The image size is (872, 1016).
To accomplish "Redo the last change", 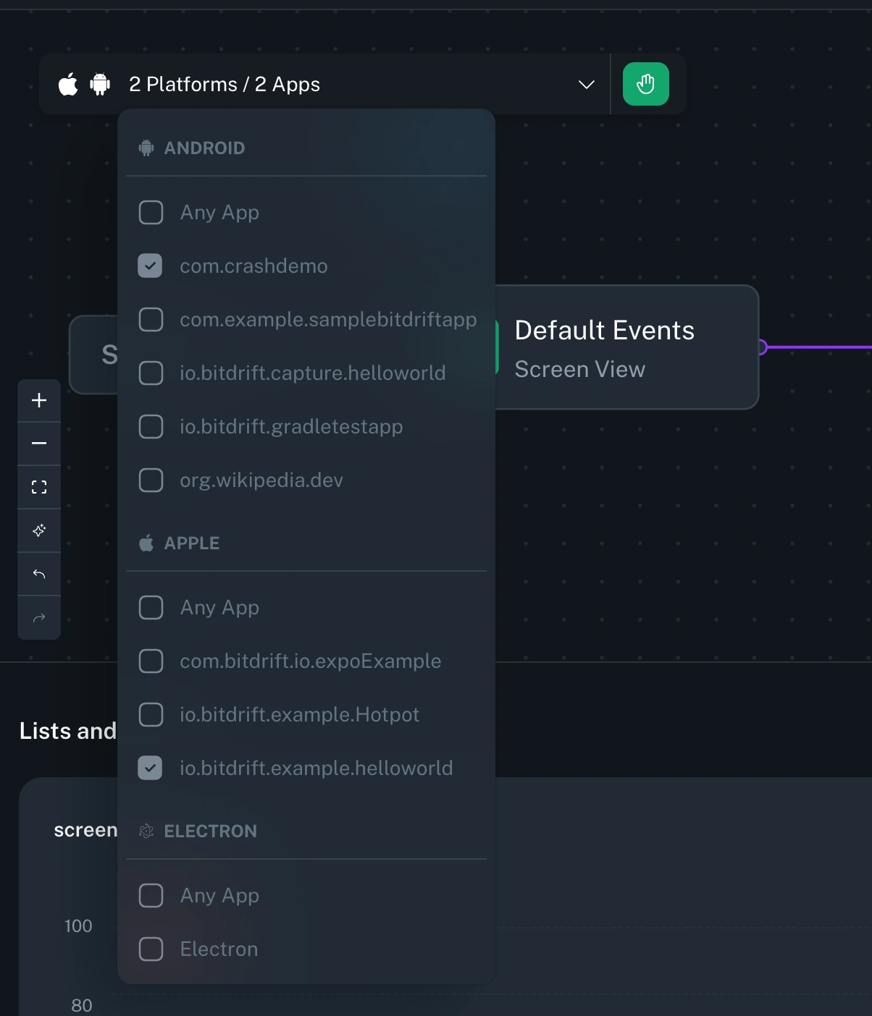I will click(39, 617).
